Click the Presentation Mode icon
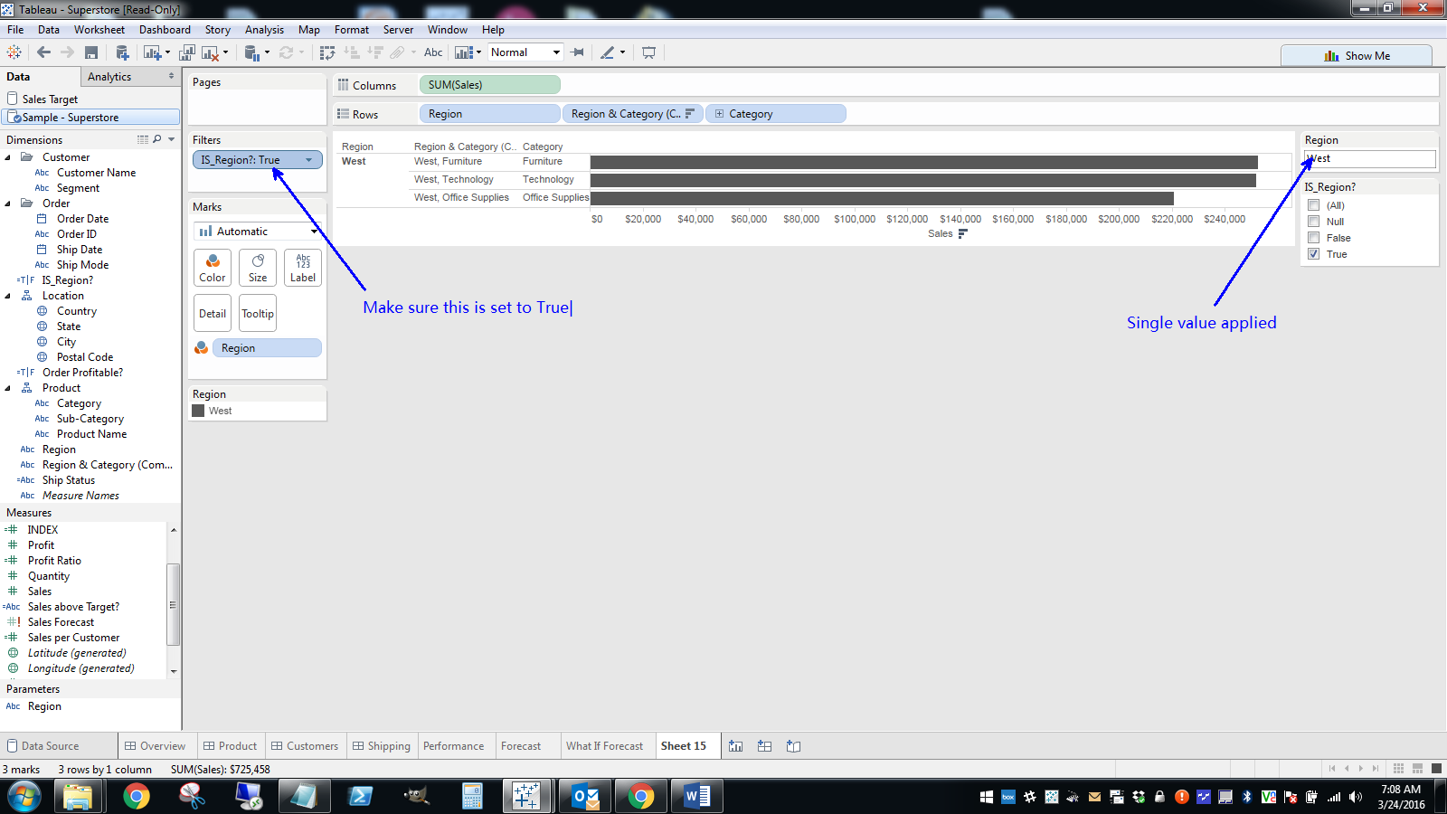The height and width of the screenshot is (814, 1447). click(648, 52)
